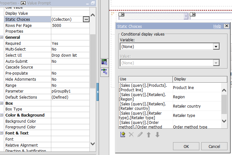The width and height of the screenshot is (232, 155).
Task: Collapse the Font & Text group
Action: click(2, 133)
